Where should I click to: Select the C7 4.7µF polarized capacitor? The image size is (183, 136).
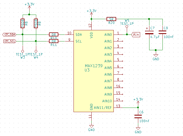[149, 32]
